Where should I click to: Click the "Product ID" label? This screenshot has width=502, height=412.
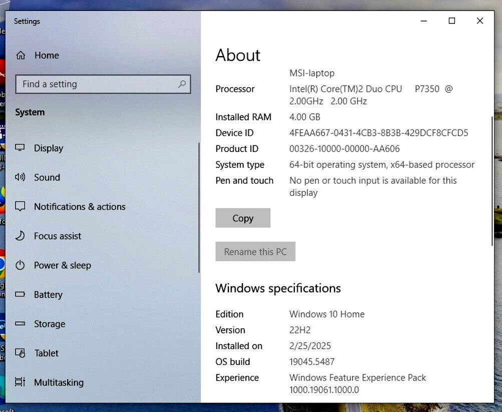click(237, 148)
